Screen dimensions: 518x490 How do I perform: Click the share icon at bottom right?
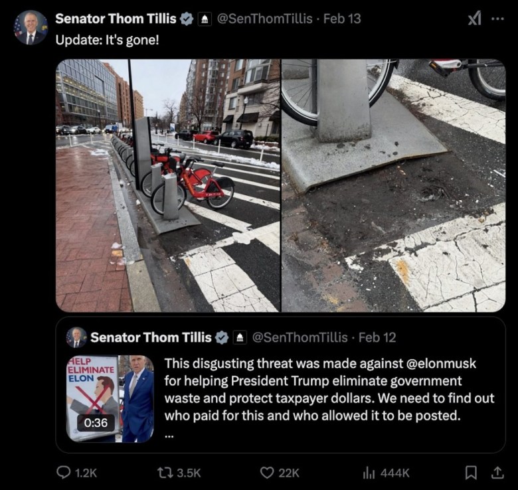point(495,472)
